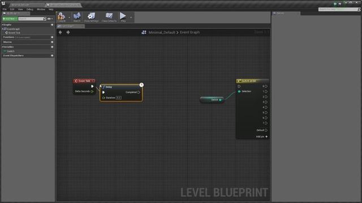Click the green Add New button
The image size is (362, 203).
(10, 19)
